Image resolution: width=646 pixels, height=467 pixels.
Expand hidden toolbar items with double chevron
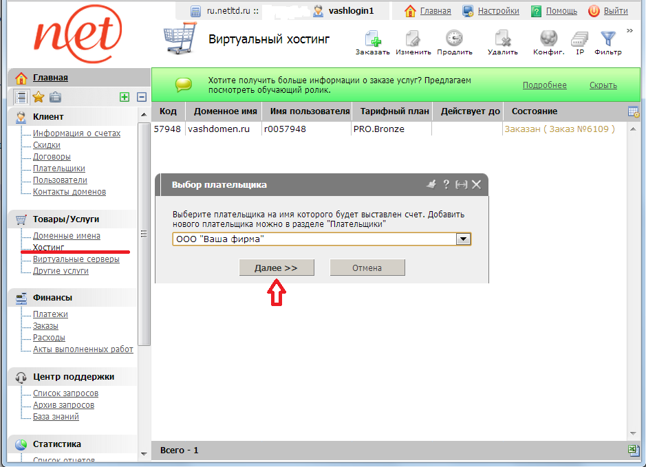(629, 30)
